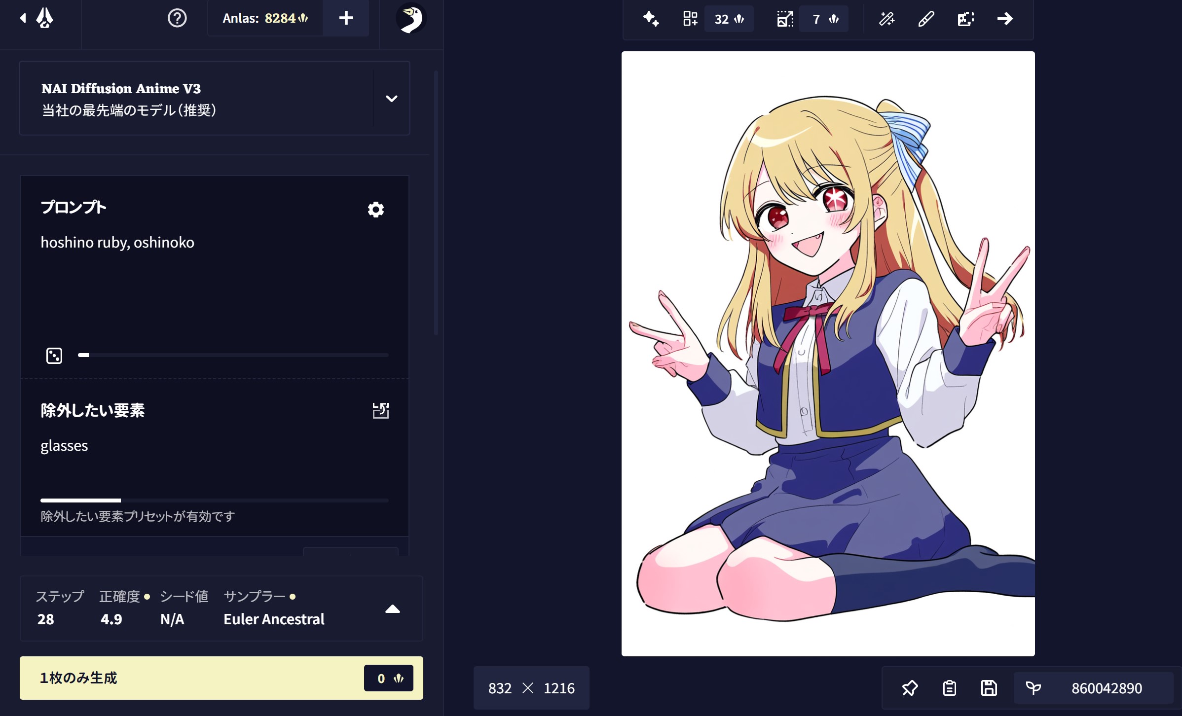Screen dimensions: 1182x716
Task: Click the negative prompt token usage bar
Action: click(x=215, y=501)
